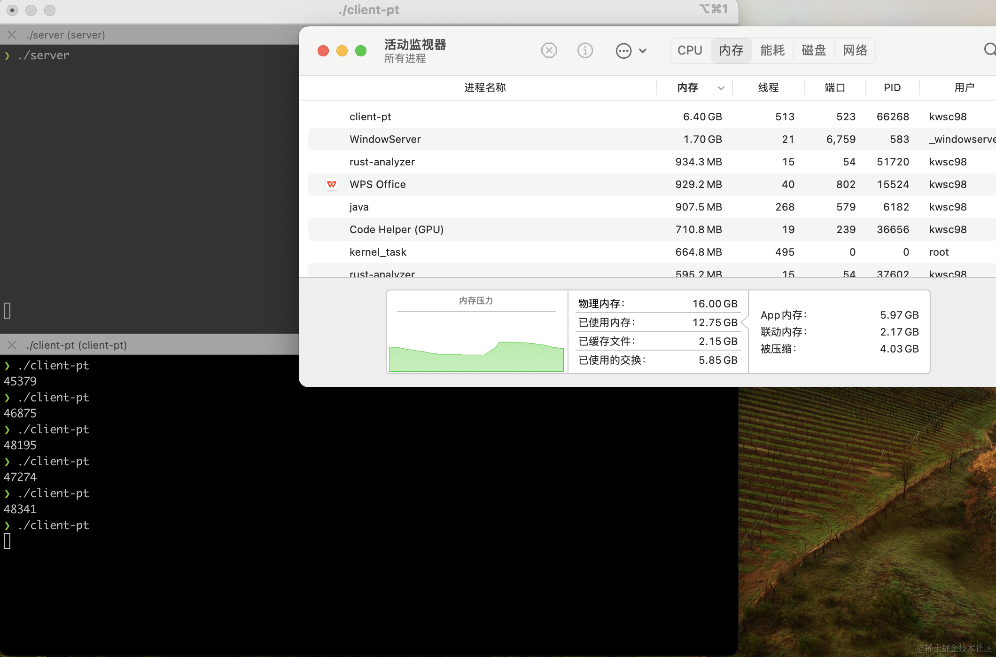Click the WPS Office application icon in process list
This screenshot has width=996, height=657.
click(332, 184)
